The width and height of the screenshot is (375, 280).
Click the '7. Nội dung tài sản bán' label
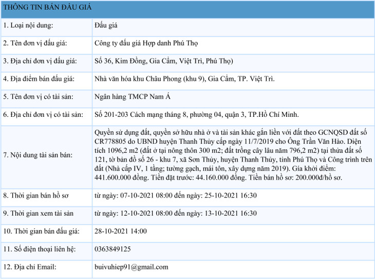coord(38,154)
